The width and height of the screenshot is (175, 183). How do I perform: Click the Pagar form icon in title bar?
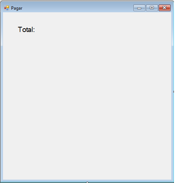pos(7,8)
